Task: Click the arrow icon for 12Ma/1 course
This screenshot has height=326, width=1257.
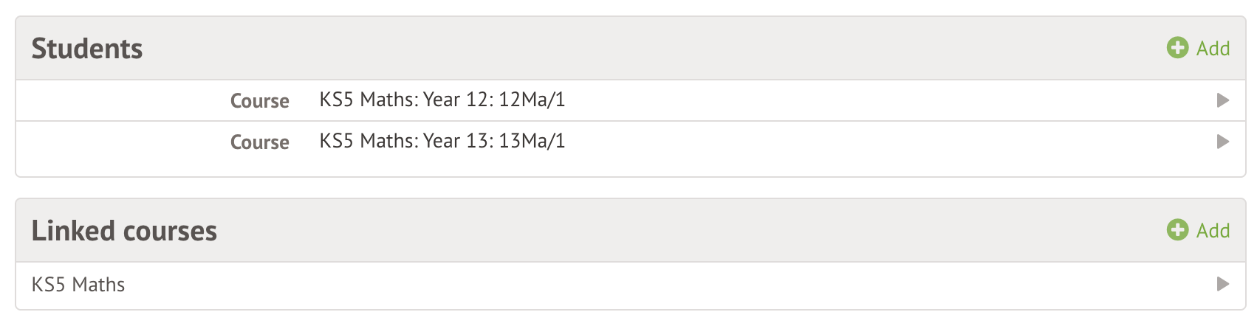Action: point(1223,100)
